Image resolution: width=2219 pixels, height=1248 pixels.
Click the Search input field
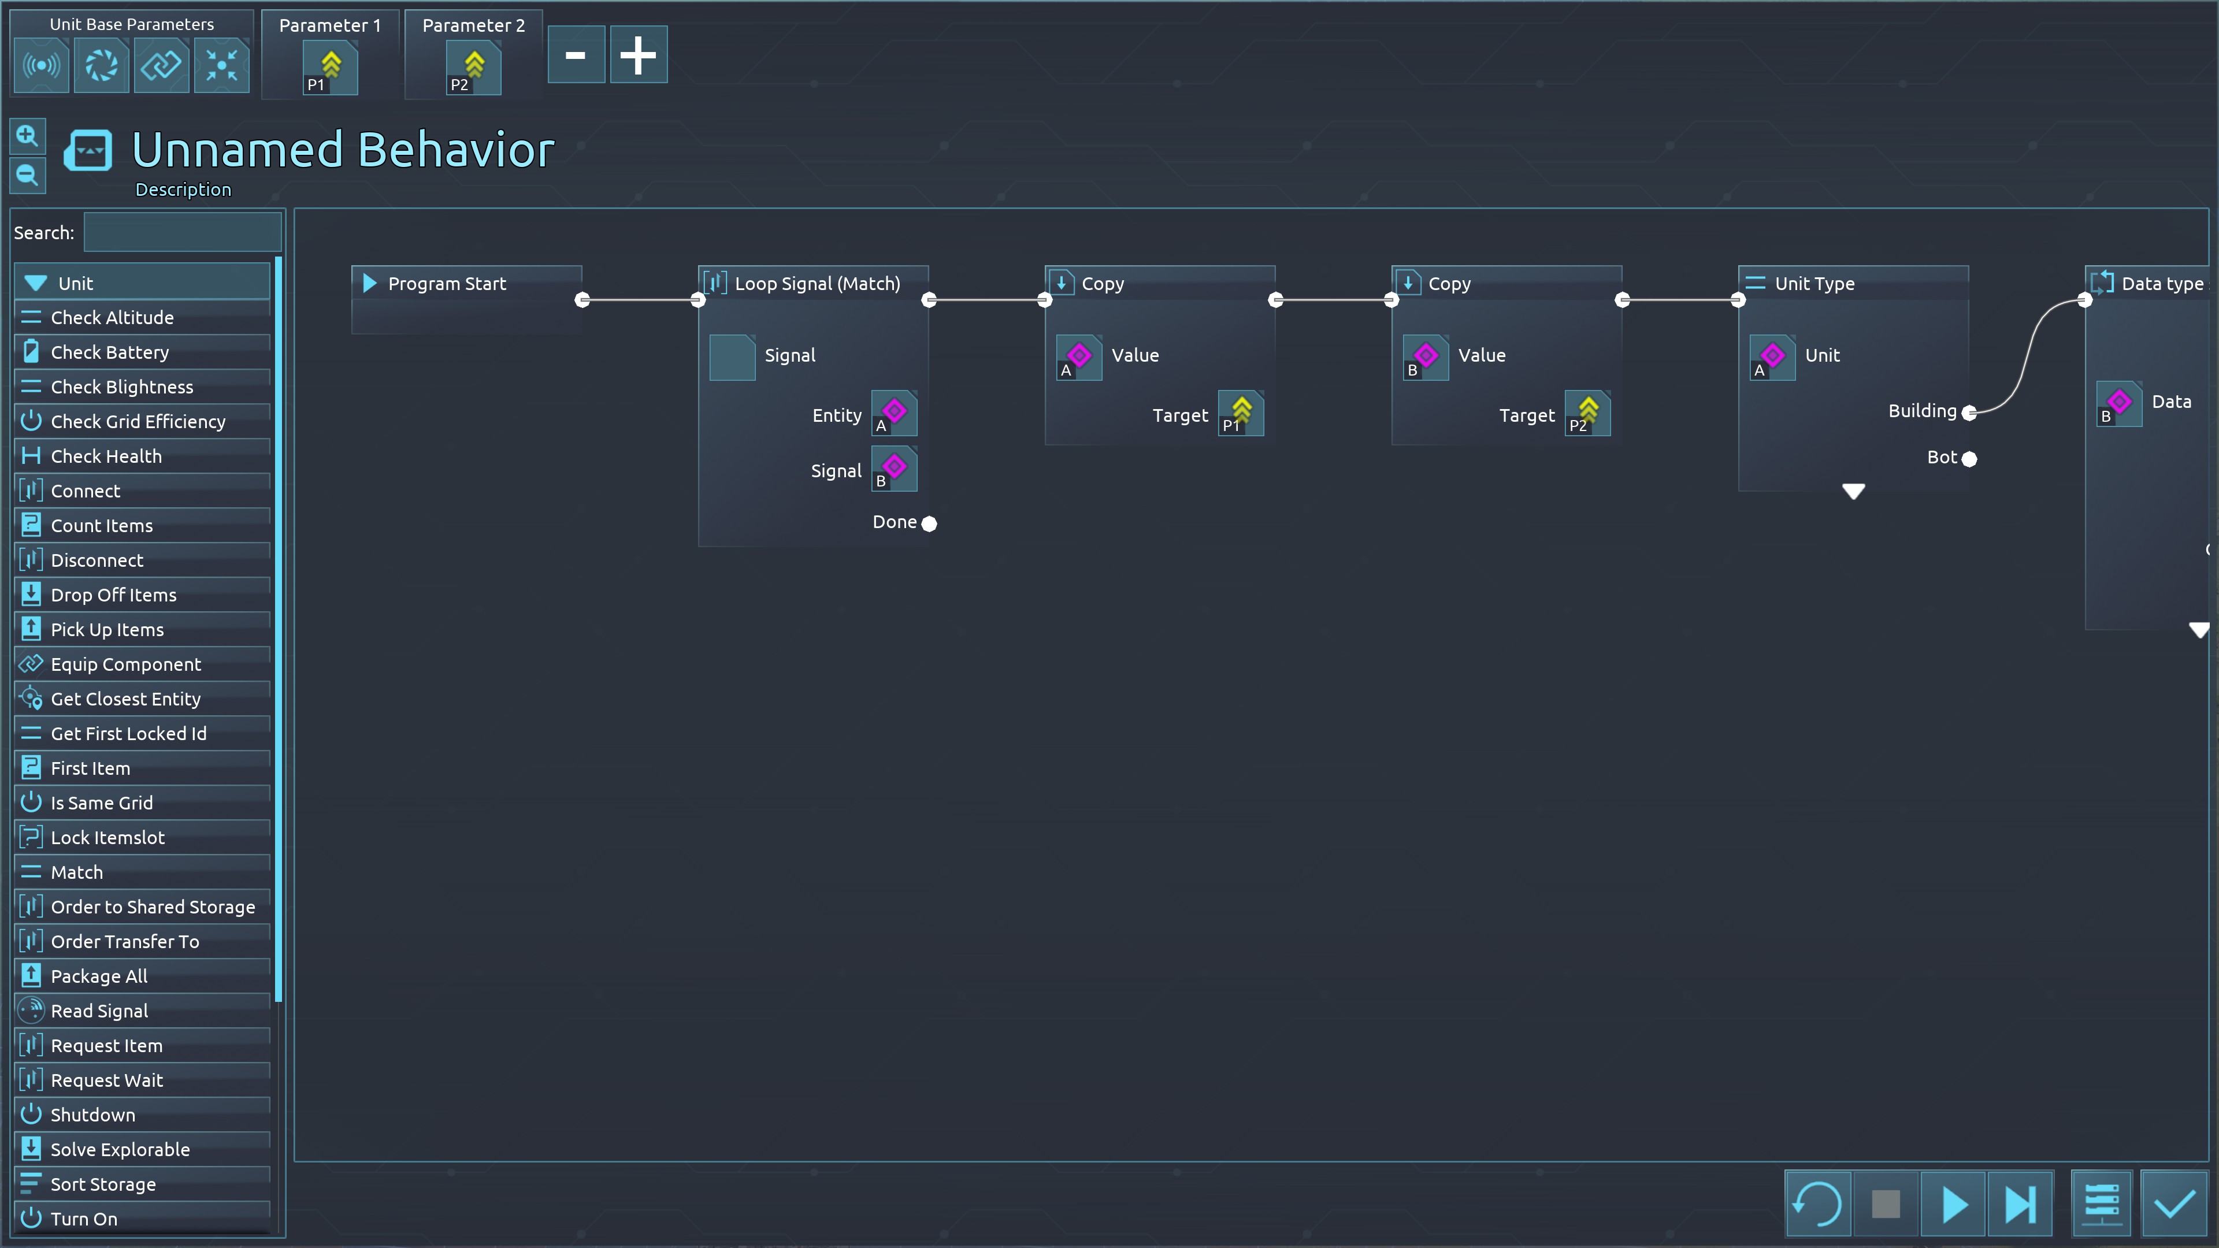[183, 232]
